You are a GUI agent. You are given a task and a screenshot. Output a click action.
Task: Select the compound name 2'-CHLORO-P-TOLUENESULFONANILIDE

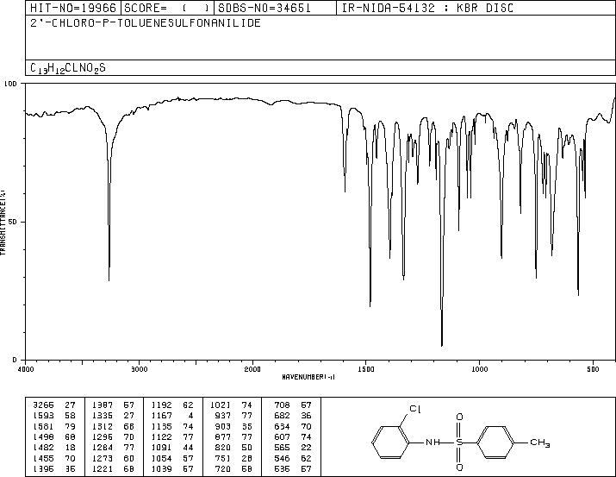tap(146, 23)
